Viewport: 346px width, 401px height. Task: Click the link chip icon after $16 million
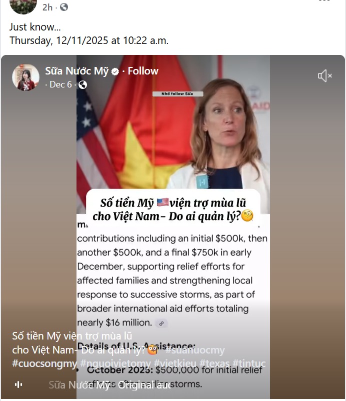pos(161,323)
